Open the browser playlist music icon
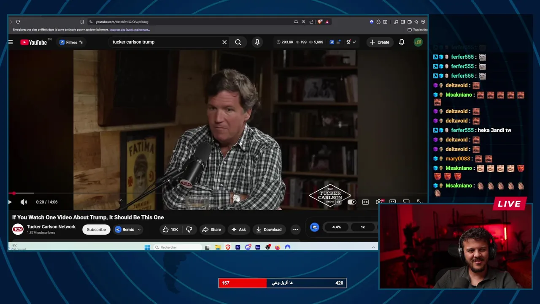Screen dimensions: 540x304 [396, 22]
